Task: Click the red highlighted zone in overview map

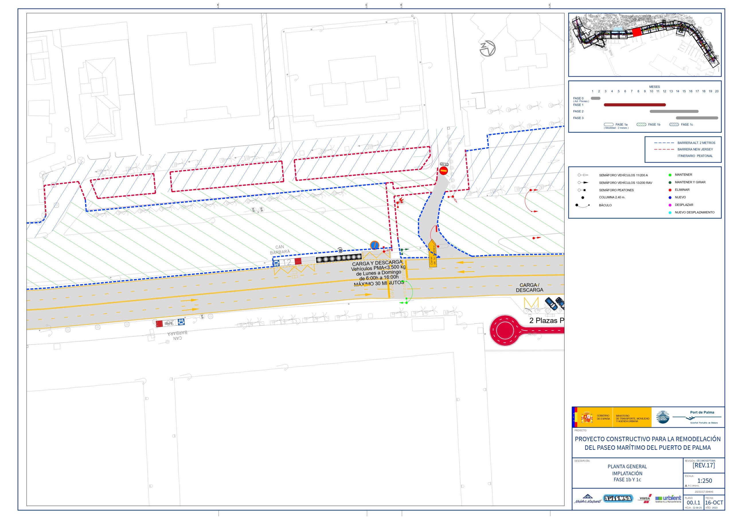Action: [x=637, y=32]
